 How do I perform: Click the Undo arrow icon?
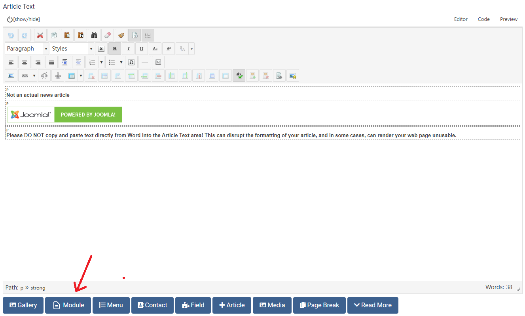click(11, 36)
